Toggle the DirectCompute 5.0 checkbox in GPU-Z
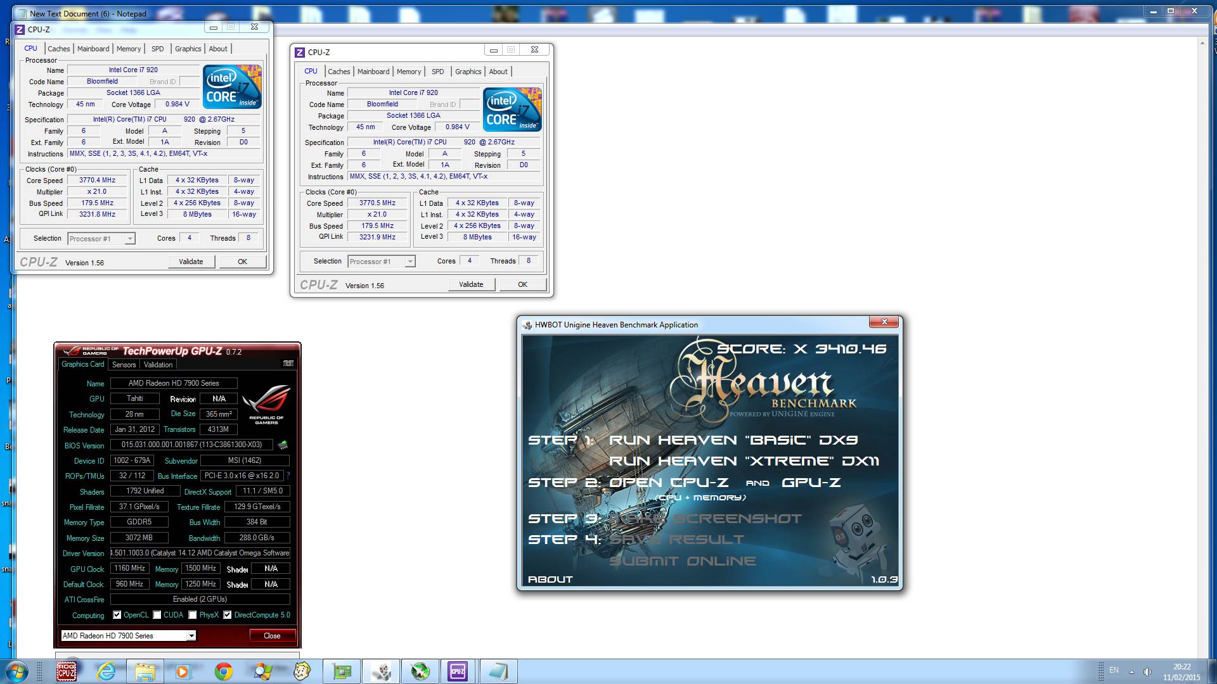 pyautogui.click(x=227, y=615)
